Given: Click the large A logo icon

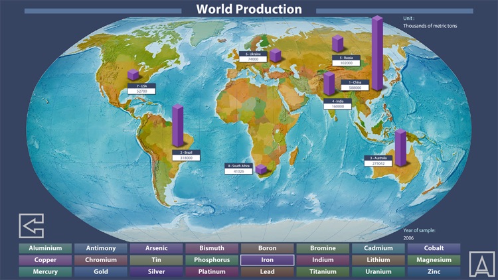Looking at the screenshot, I should [x=482, y=264].
